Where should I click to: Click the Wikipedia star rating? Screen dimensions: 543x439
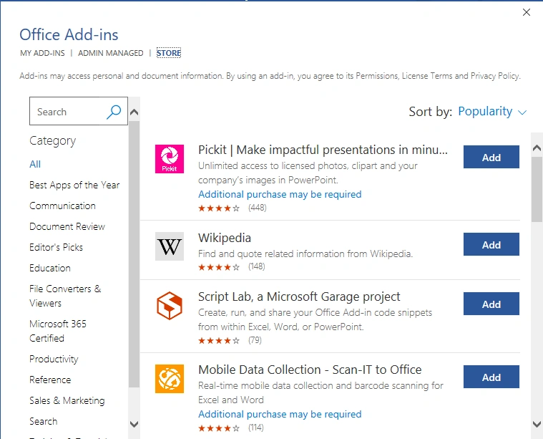point(219,267)
